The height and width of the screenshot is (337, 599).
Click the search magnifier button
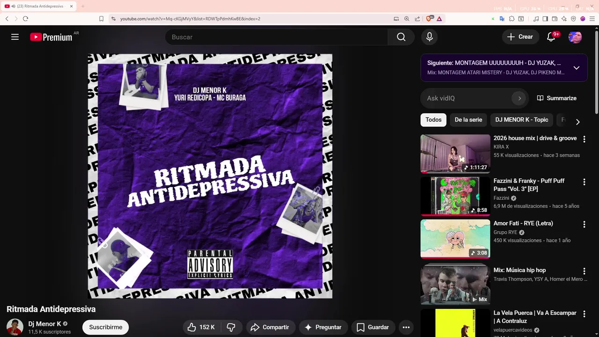pyautogui.click(x=401, y=37)
